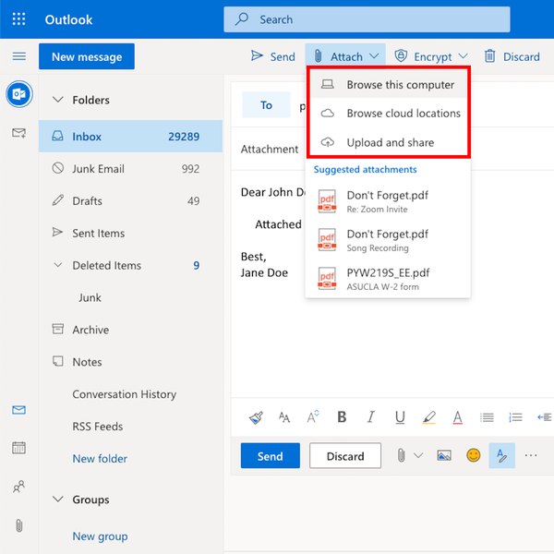The height and width of the screenshot is (554, 554).
Task: Open the Notes folder
Action: pyautogui.click(x=130, y=362)
